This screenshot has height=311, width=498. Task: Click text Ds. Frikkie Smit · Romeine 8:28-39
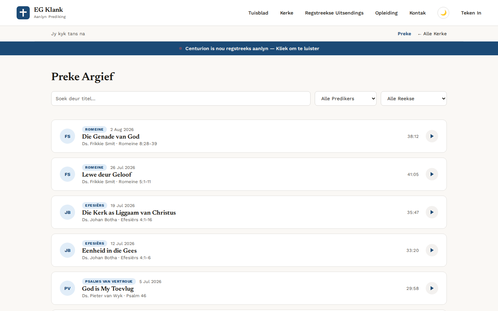point(119,144)
